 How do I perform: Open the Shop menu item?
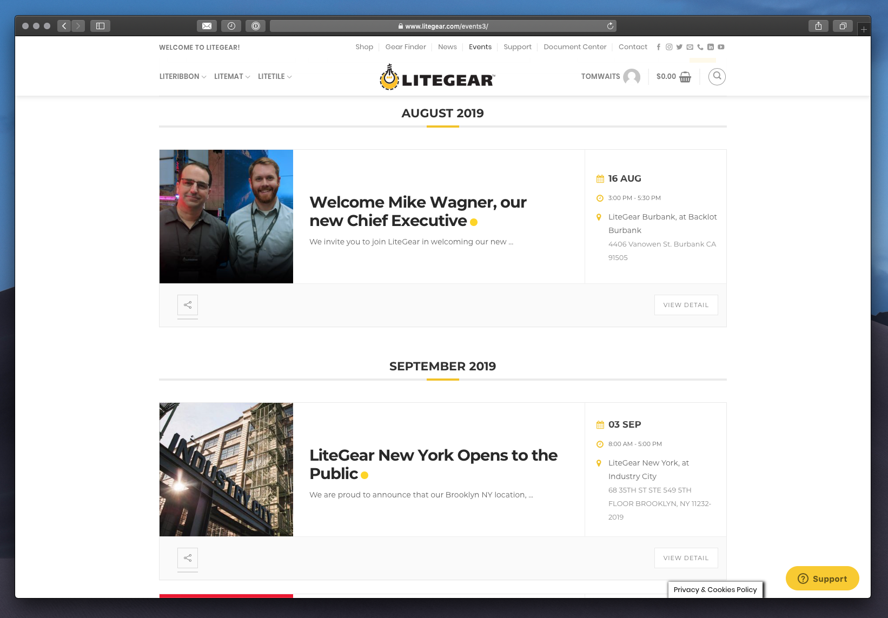365,47
